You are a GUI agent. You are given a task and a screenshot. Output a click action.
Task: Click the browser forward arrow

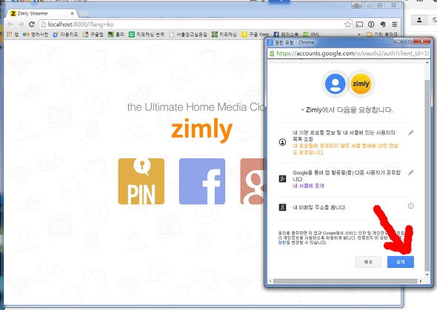(x=21, y=24)
